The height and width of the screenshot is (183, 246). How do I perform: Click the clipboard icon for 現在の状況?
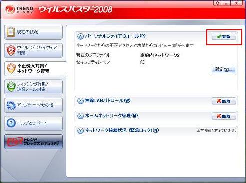pyautogui.click(x=11, y=32)
